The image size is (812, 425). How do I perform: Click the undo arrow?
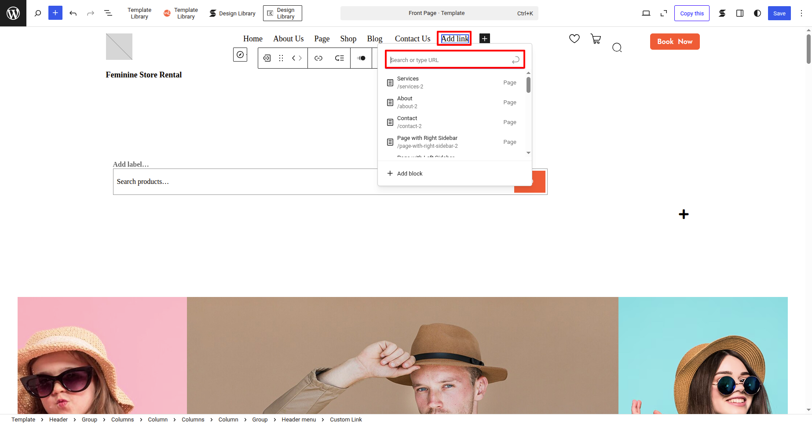pyautogui.click(x=73, y=13)
